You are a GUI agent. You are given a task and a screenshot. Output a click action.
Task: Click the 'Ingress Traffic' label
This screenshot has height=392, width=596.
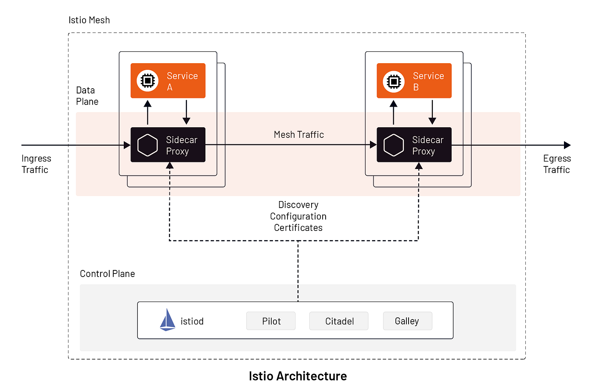coord(36,164)
